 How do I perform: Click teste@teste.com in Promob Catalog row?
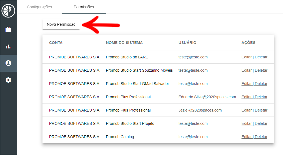(193, 137)
